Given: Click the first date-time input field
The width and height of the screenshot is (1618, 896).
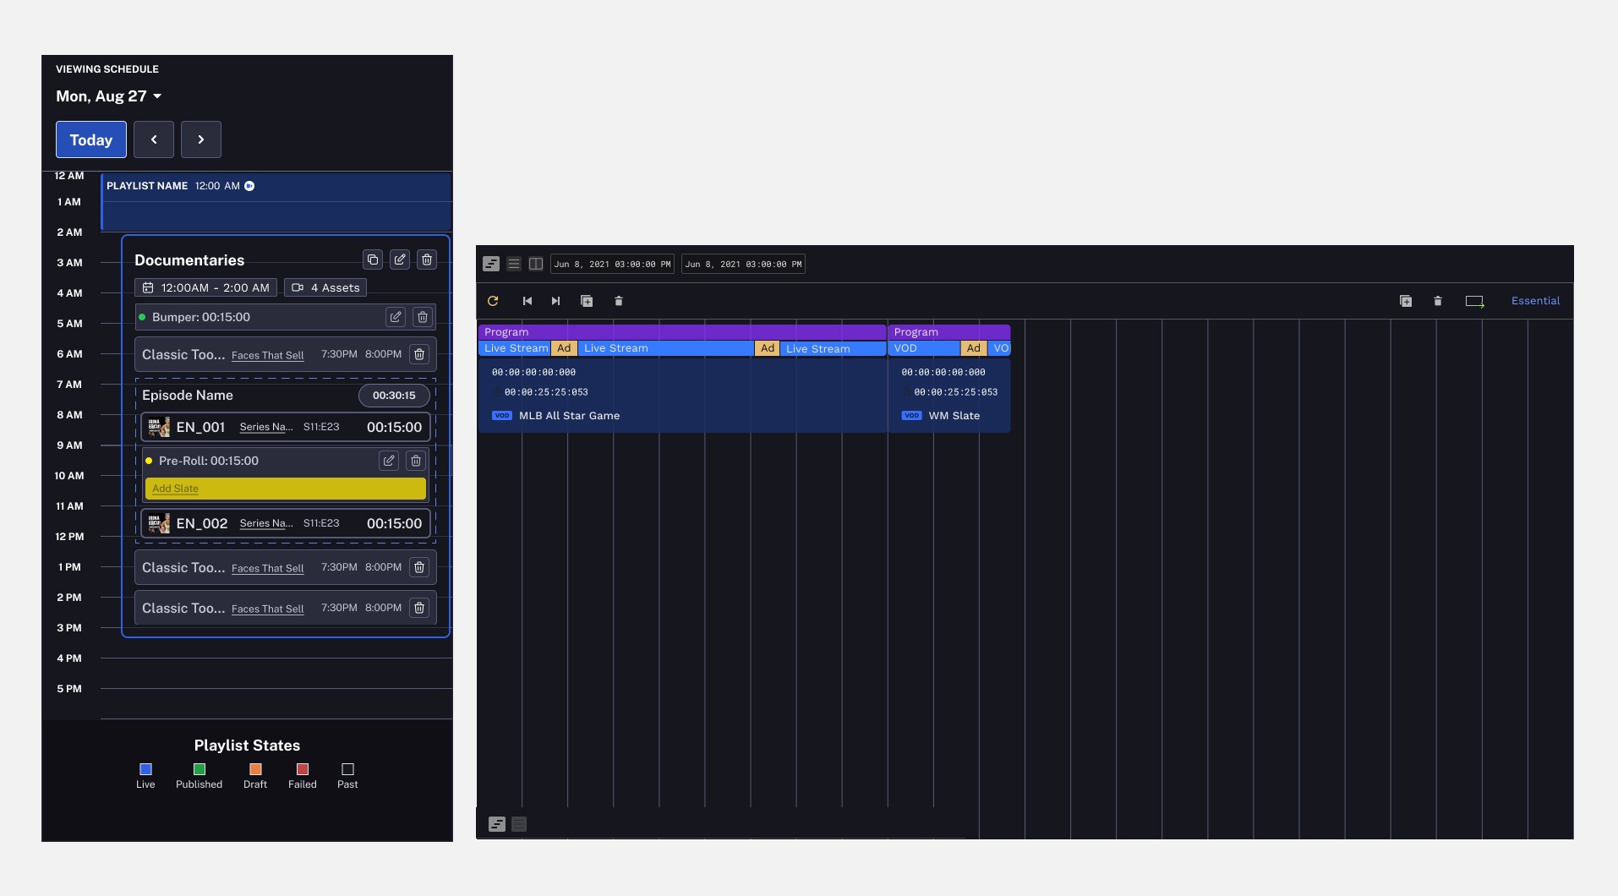Looking at the screenshot, I should click(612, 264).
